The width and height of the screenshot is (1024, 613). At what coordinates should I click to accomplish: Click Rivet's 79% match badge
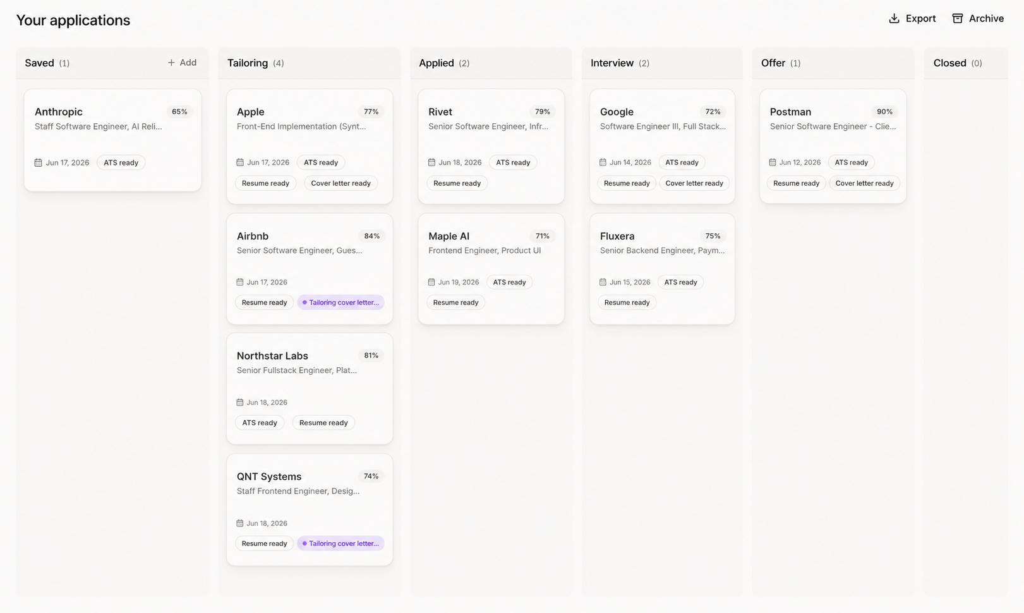click(543, 112)
